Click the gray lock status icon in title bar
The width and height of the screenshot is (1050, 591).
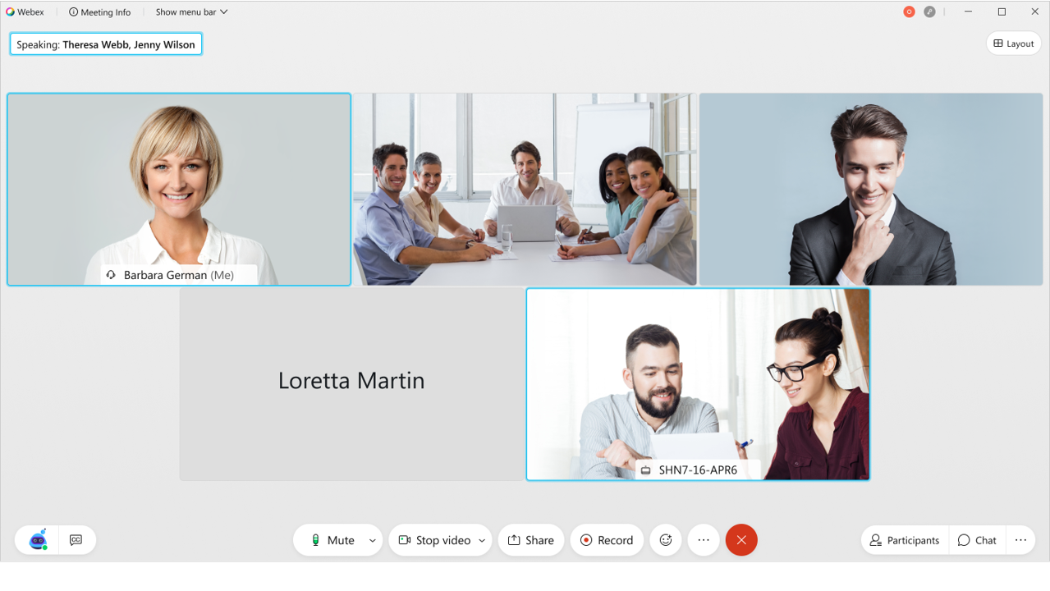pyautogui.click(x=929, y=11)
